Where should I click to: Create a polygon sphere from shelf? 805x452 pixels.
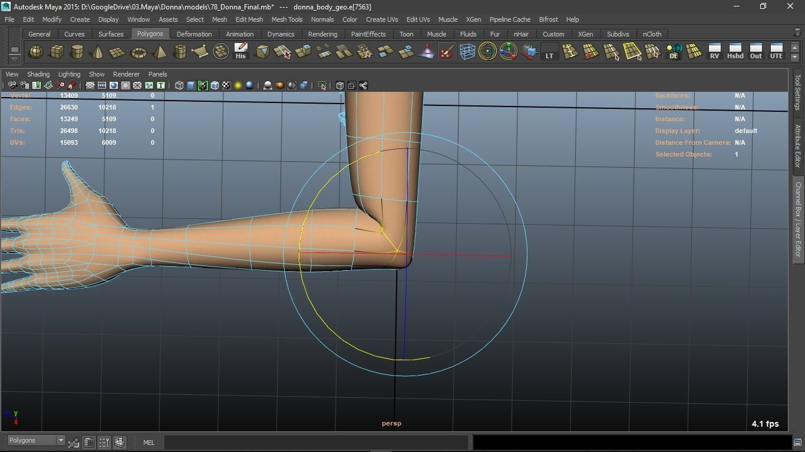pyautogui.click(x=36, y=52)
